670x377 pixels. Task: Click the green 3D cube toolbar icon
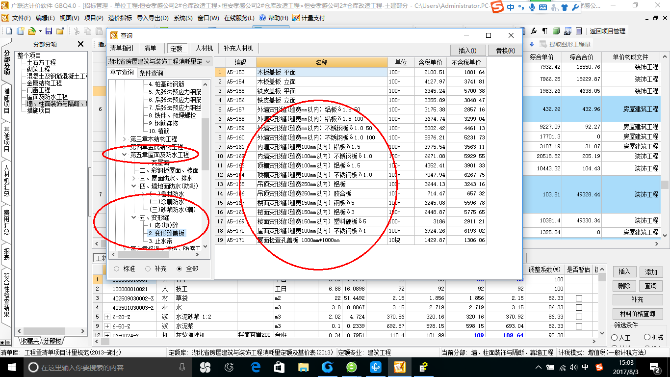pos(556,31)
